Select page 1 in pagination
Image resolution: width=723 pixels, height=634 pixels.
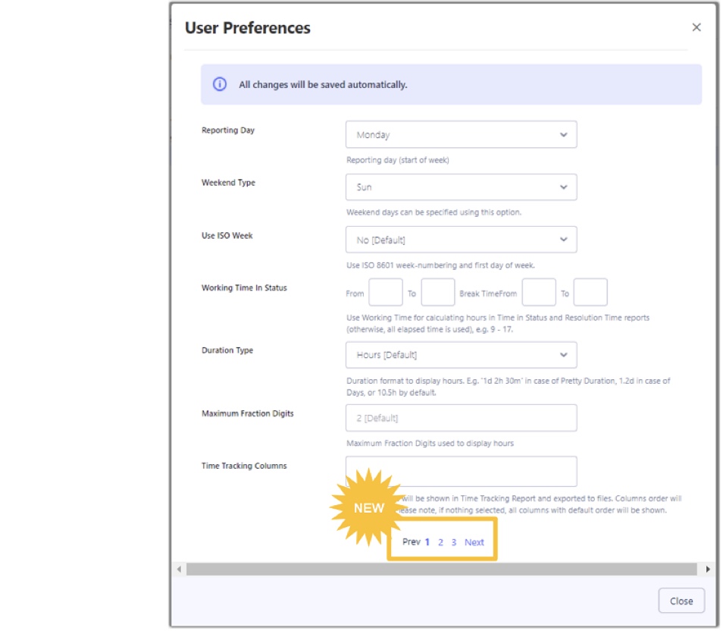coord(427,541)
